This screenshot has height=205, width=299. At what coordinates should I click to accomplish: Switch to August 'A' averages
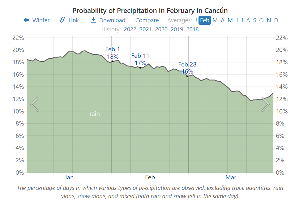click(x=248, y=20)
